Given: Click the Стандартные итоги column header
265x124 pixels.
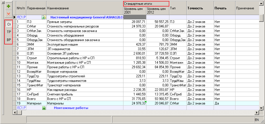Looking at the screenshot, I should 146,4.
